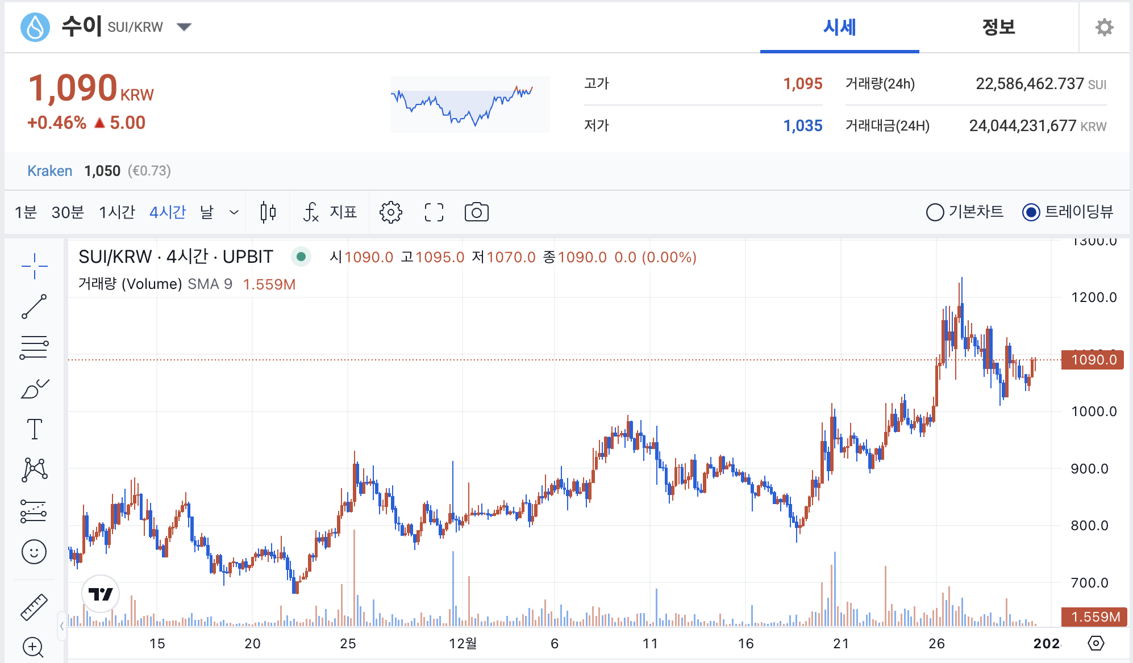Expand the SUI/KRW market selector arrow

coord(184,27)
